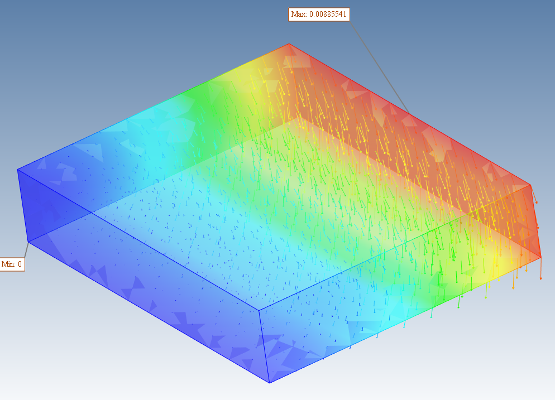Screen dimensions: 555x400
Task: Pick the contoured 3D block model
Action: pyautogui.click(x=279, y=213)
